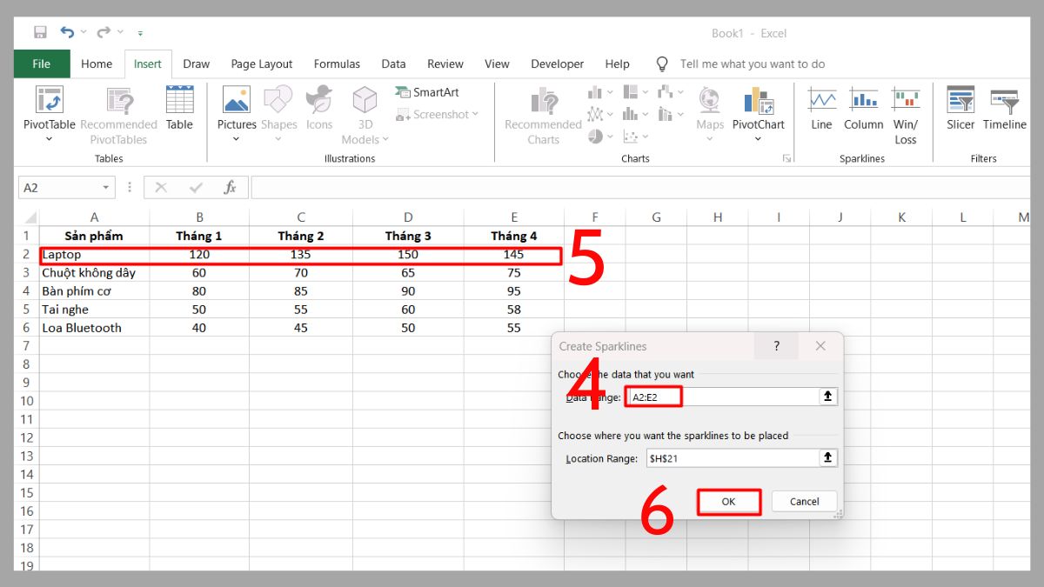Click OK in Create Sparklines dialog

[x=729, y=501]
